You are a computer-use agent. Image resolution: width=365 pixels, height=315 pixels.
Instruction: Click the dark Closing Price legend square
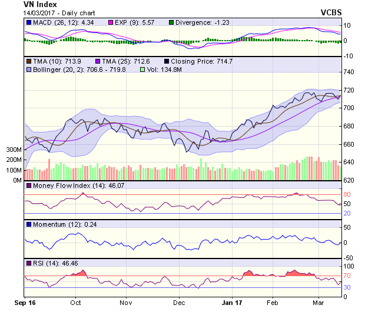coord(167,61)
